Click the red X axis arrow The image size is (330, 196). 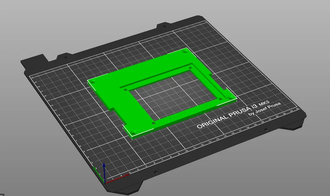pos(117,178)
